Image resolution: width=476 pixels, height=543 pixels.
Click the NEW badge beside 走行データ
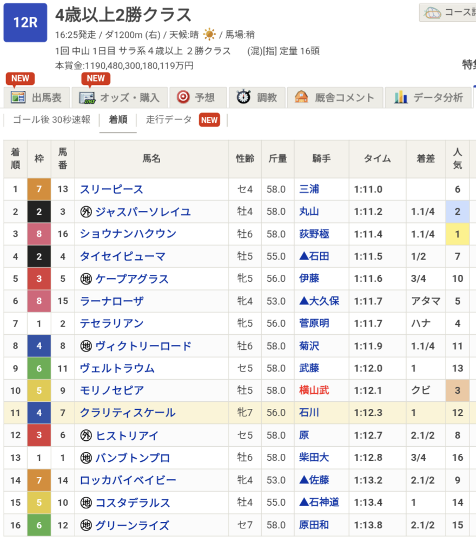tap(209, 120)
